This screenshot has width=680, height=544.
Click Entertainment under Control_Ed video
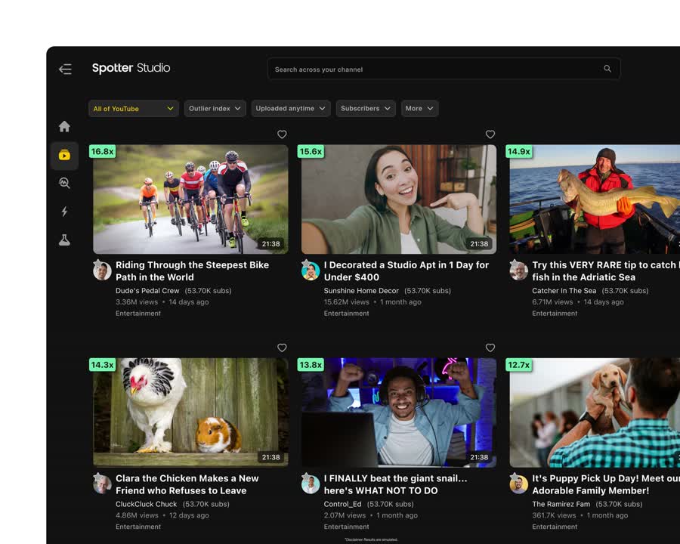click(347, 527)
